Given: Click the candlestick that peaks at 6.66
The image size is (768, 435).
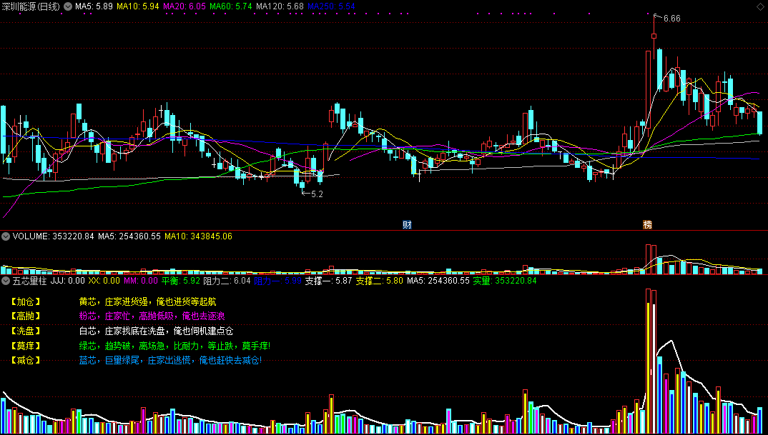Looking at the screenshot, I should point(654,35).
